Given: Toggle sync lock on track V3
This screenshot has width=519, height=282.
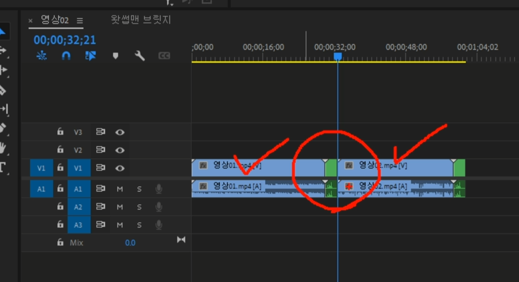Looking at the screenshot, I should (x=100, y=132).
